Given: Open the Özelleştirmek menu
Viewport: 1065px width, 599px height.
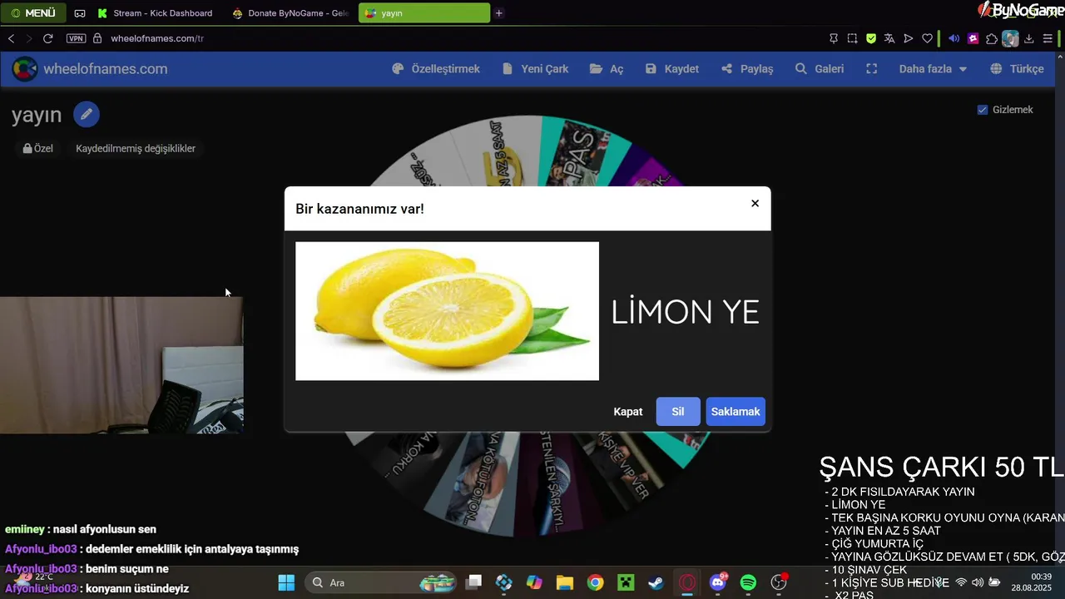Looking at the screenshot, I should [x=436, y=69].
